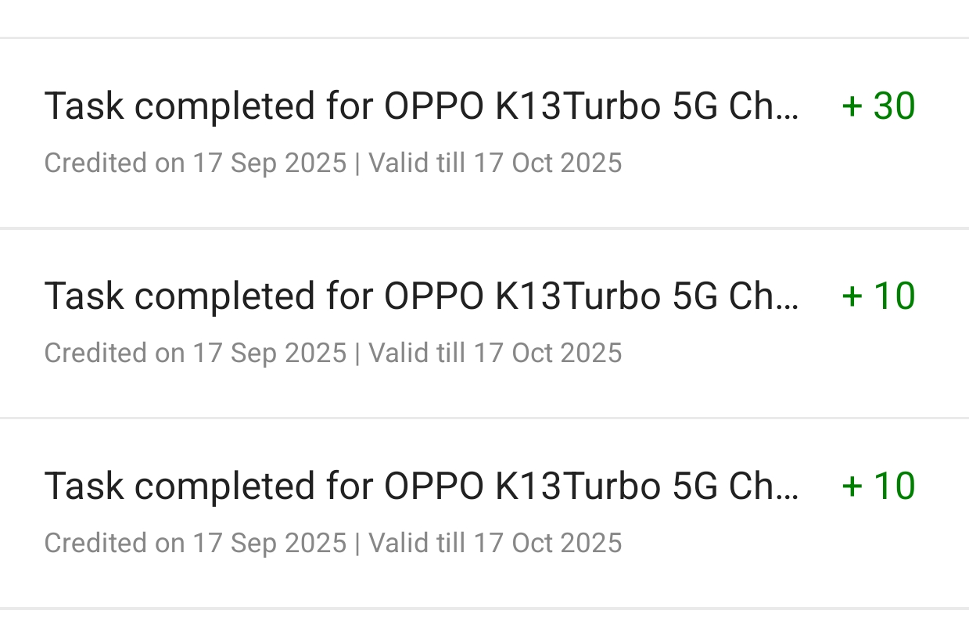Click 'Valid till 17 Oct 2025' in the middle entry
969x639 pixels.
tap(495, 353)
